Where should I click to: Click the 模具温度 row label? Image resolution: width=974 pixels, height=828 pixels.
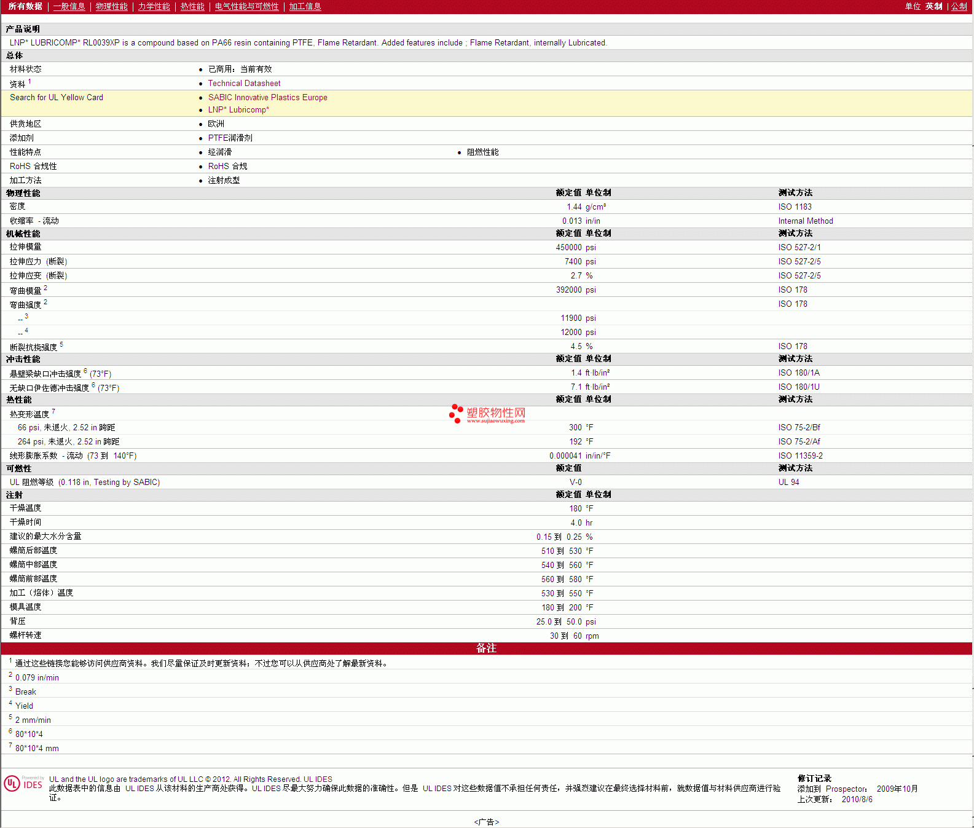pyautogui.click(x=25, y=607)
